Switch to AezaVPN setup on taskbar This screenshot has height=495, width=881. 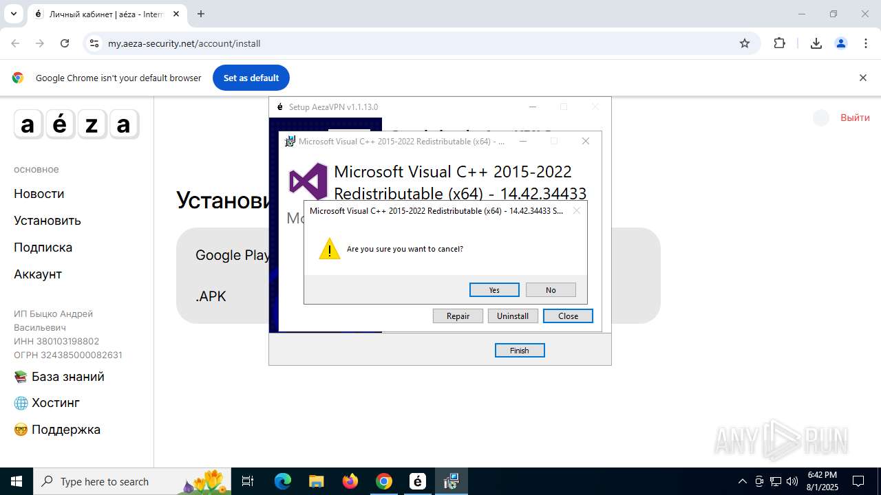click(418, 481)
